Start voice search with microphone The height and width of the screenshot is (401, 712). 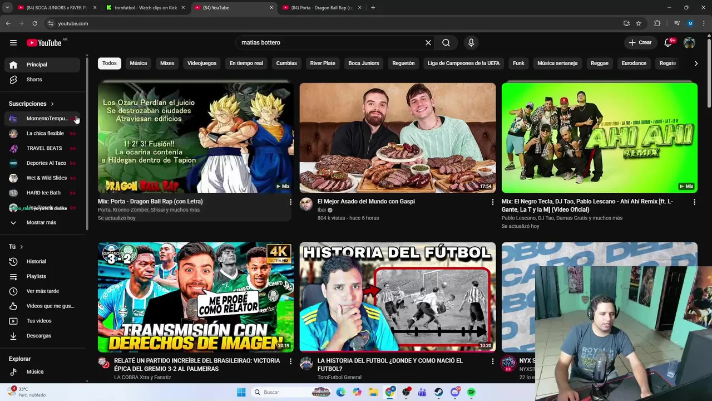[x=471, y=42]
